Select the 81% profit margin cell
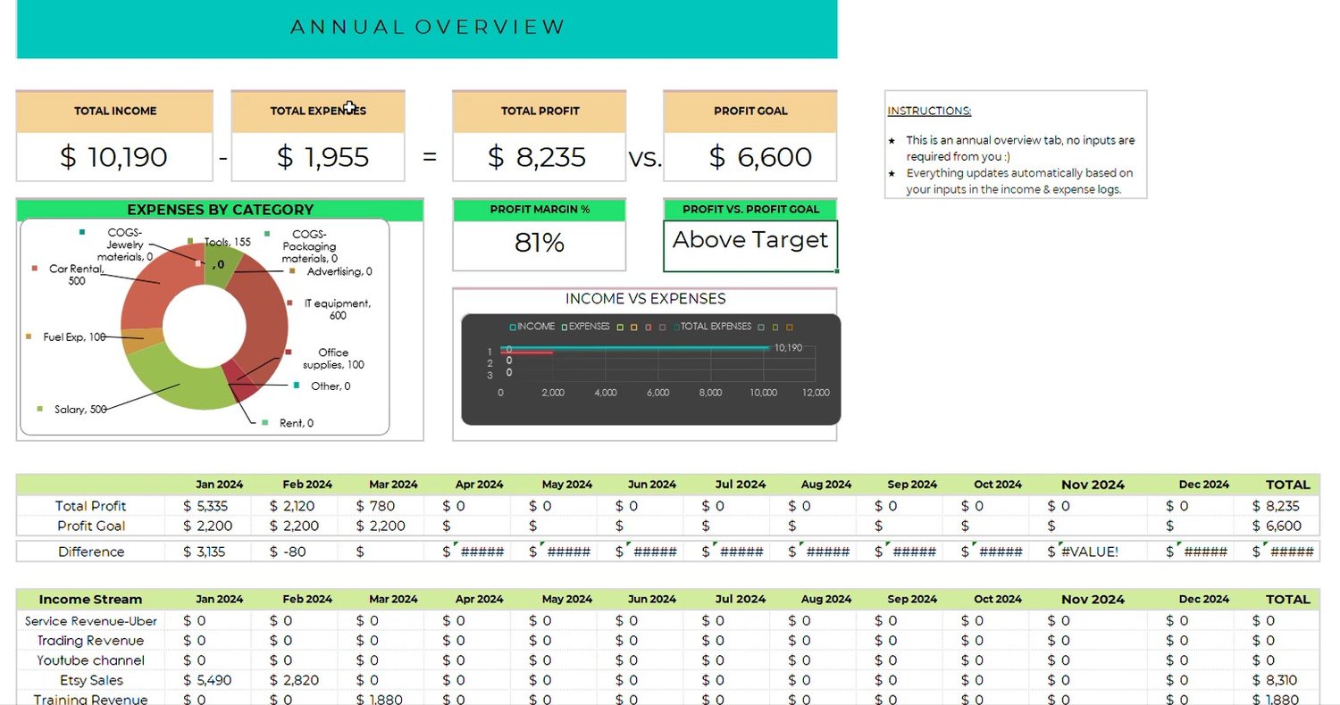Image resolution: width=1340 pixels, height=705 pixels. tap(540, 244)
